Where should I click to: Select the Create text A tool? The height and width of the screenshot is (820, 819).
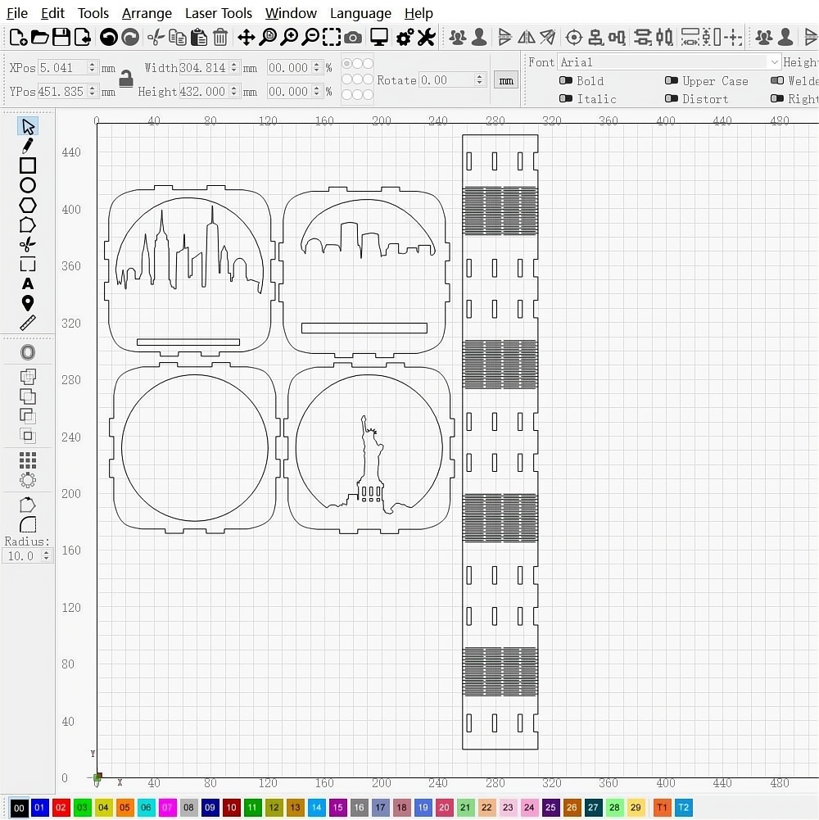coord(28,284)
